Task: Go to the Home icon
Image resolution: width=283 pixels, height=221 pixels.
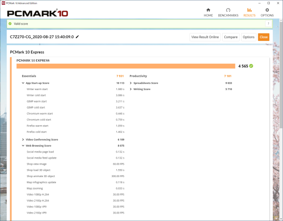Action: 208,10
